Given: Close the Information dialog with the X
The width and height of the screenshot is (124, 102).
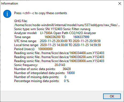Looking at the screenshot, I should pos(120,3).
